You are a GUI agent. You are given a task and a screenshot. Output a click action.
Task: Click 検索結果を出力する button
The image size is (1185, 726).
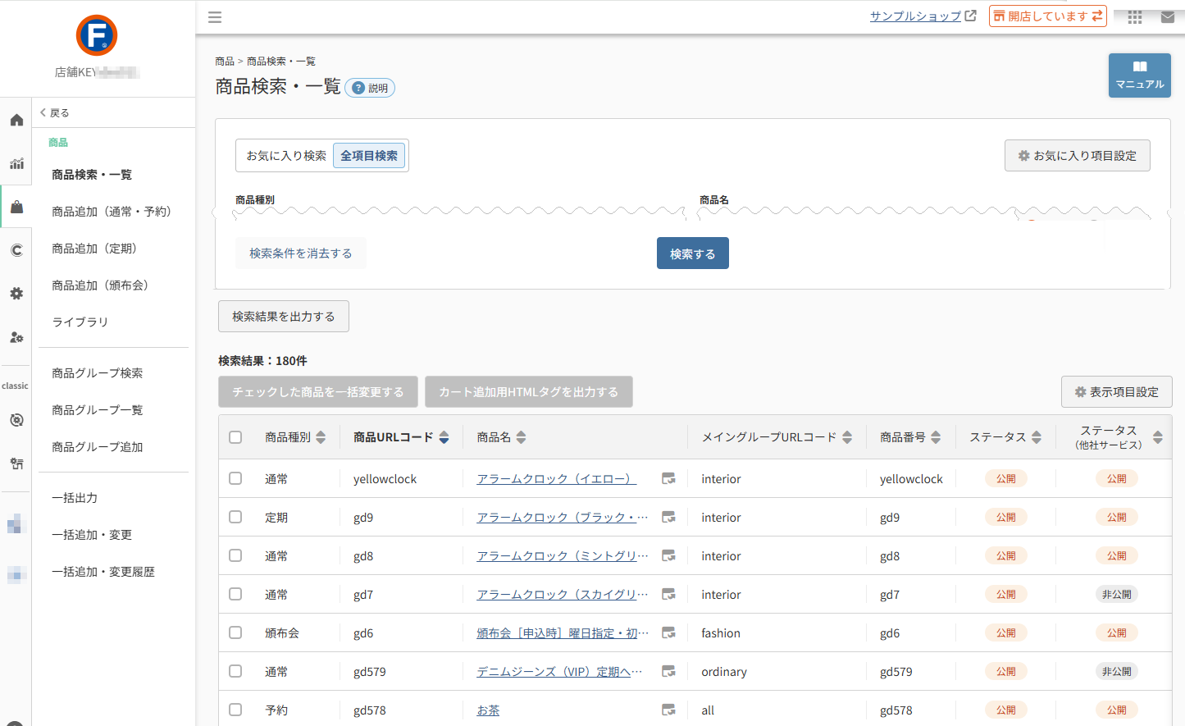[x=284, y=317]
